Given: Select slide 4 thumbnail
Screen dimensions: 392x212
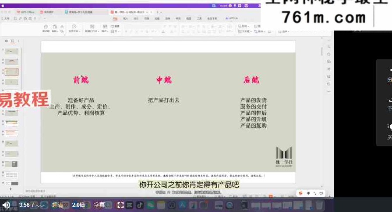Looking at the screenshot, I should pos(12,82).
